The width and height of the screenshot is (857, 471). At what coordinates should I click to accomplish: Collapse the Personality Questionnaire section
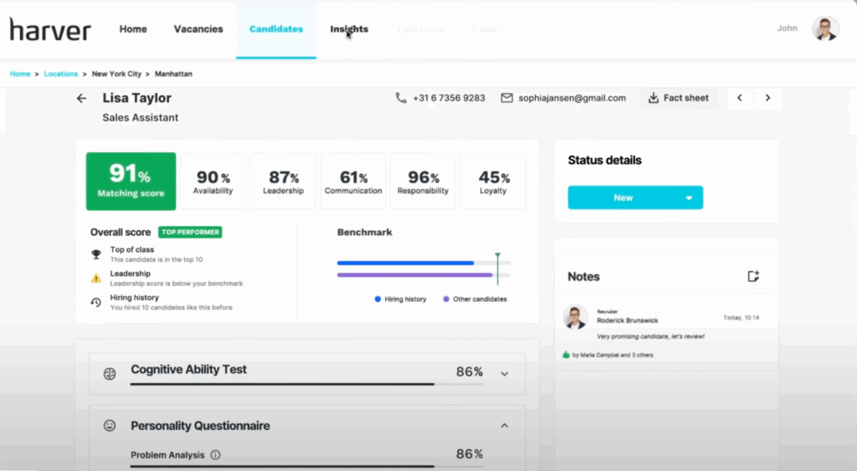pyautogui.click(x=504, y=426)
